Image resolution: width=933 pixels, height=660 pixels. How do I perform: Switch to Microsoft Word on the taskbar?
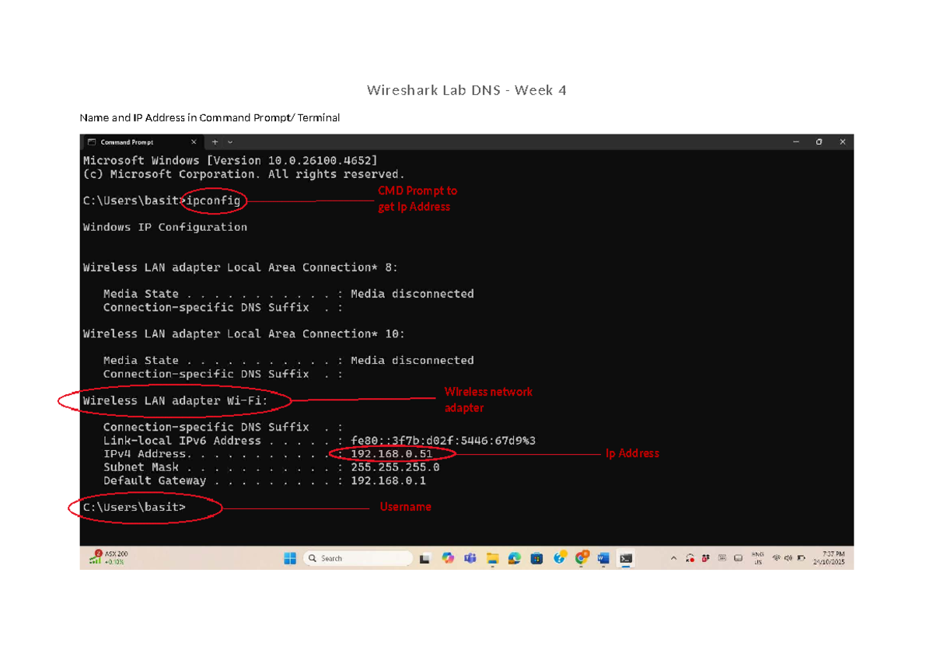click(x=603, y=558)
